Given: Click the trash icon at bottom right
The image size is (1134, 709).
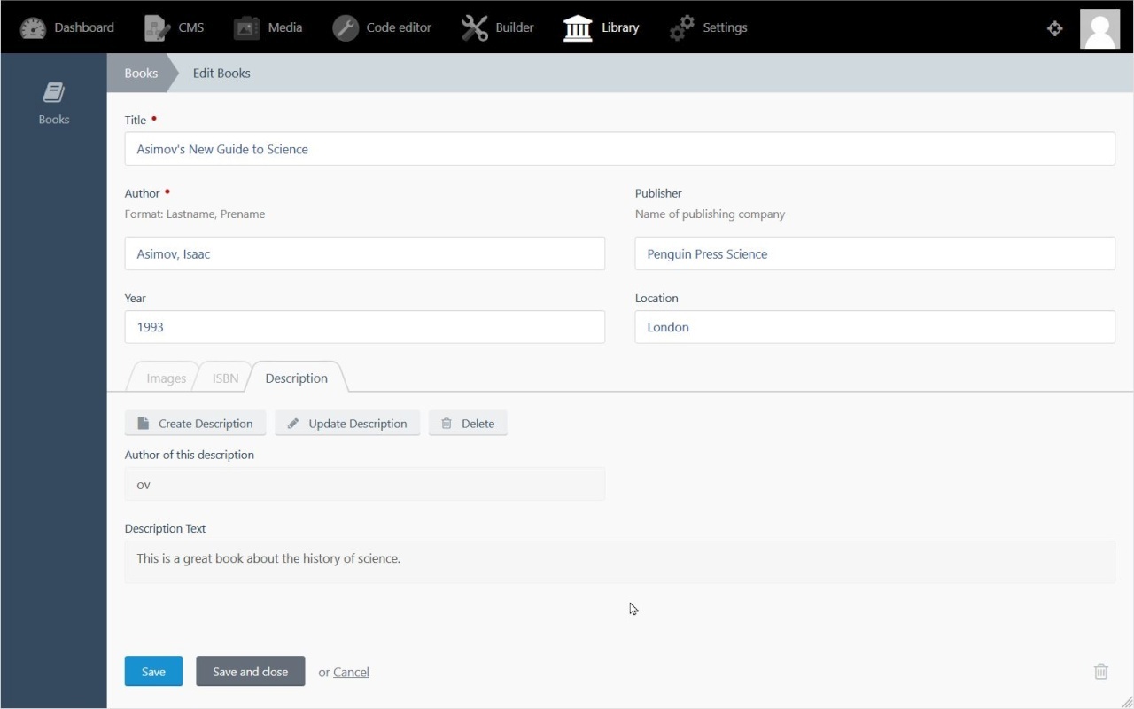Looking at the screenshot, I should pos(1100,672).
